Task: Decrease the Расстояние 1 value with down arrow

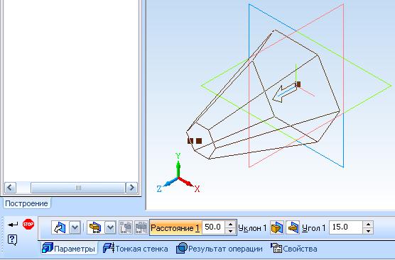Action: click(230, 231)
